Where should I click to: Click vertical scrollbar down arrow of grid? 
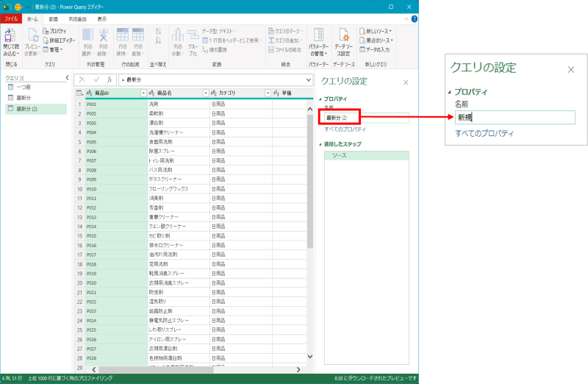[309, 357]
